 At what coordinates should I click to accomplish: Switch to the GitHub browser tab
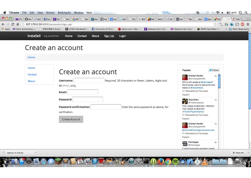28,19
